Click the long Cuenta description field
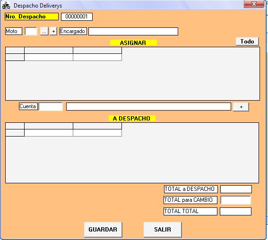The height and width of the screenshot is (240, 268). coord(148,107)
